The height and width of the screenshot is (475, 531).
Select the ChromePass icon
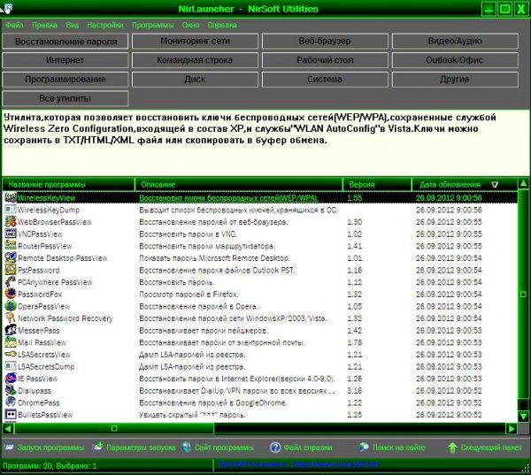click(x=11, y=402)
